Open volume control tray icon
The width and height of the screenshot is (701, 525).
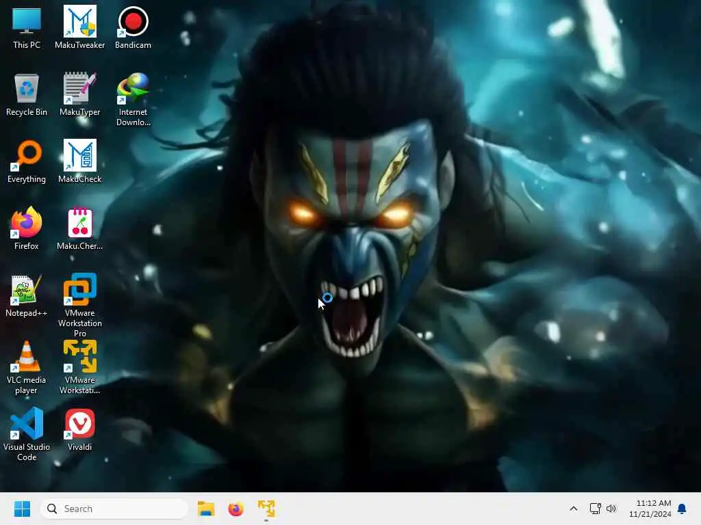pyautogui.click(x=611, y=509)
